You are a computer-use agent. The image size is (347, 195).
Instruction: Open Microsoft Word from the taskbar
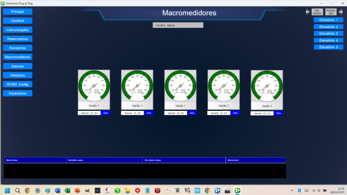point(57,190)
